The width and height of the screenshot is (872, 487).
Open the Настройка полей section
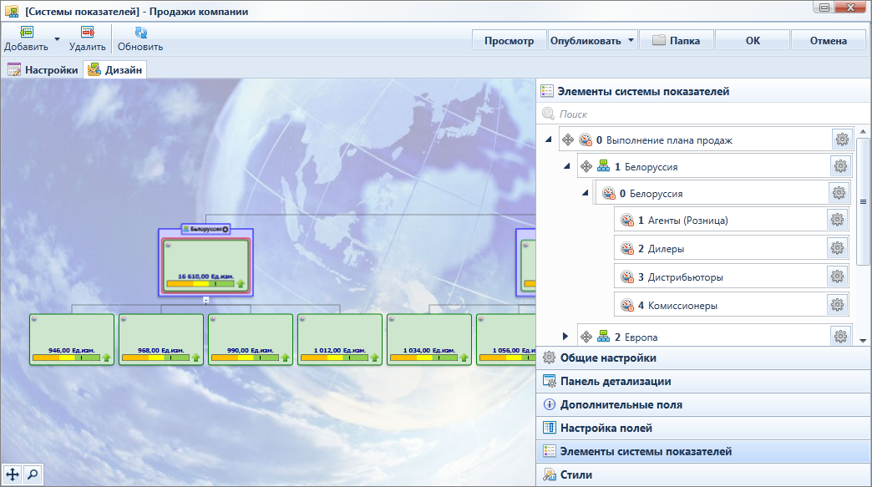703,428
